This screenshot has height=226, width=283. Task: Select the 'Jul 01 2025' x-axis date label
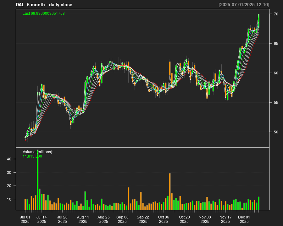click(25, 219)
